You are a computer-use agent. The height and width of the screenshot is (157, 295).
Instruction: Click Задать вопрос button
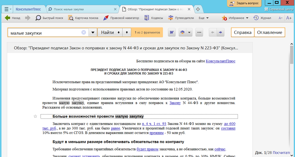[x=244, y=3]
